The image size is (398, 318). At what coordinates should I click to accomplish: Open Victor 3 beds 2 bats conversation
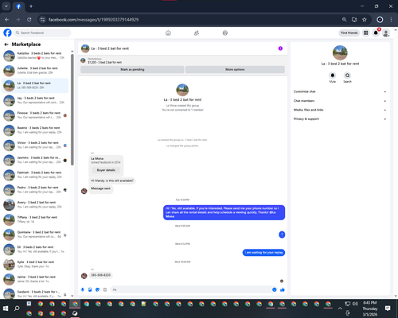pos(35,145)
